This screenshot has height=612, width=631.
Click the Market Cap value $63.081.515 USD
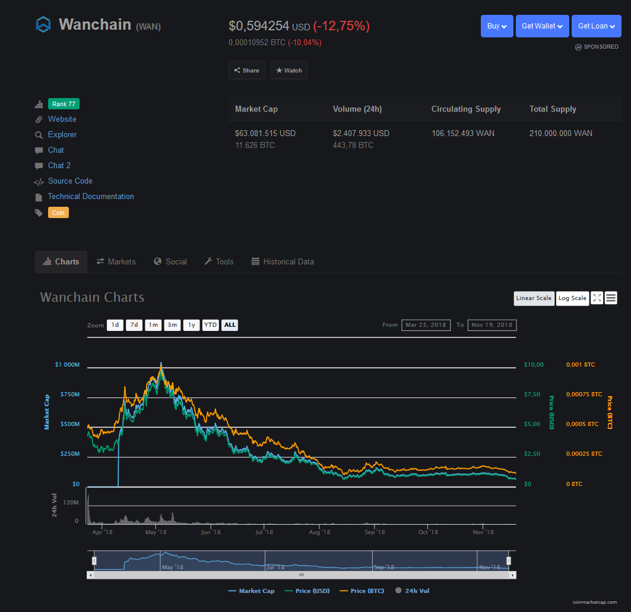tap(265, 133)
